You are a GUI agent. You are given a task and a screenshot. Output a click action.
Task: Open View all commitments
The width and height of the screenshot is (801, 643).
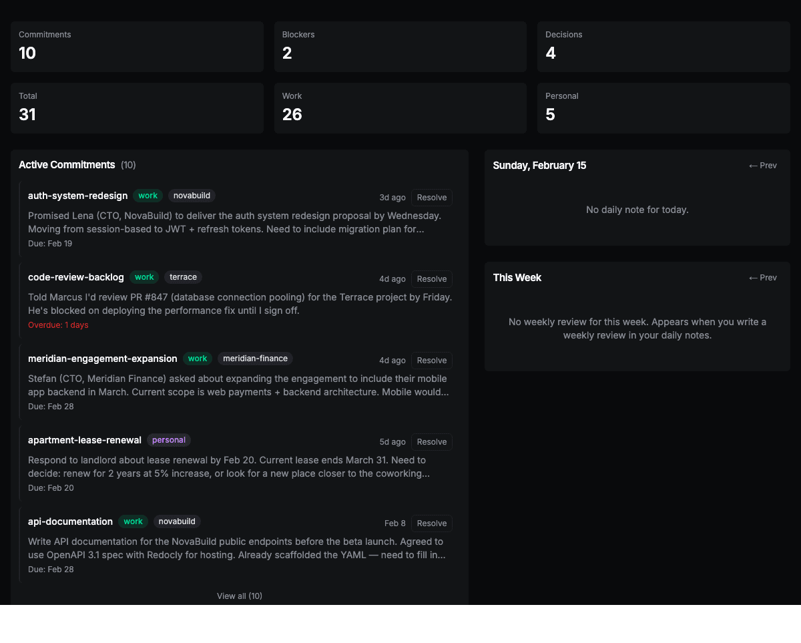[x=240, y=596]
